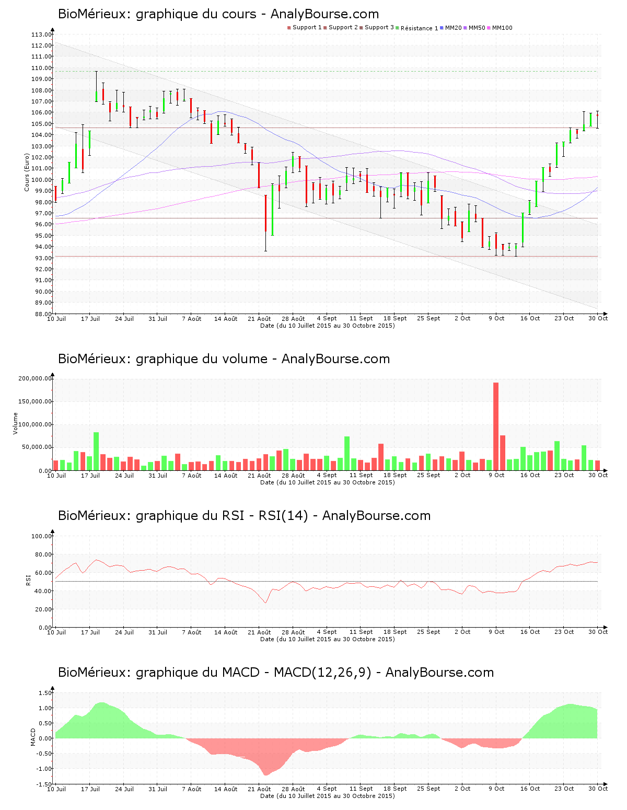The image size is (627, 810).
Task: Select the Support 2 legend label
Action: click(x=343, y=28)
